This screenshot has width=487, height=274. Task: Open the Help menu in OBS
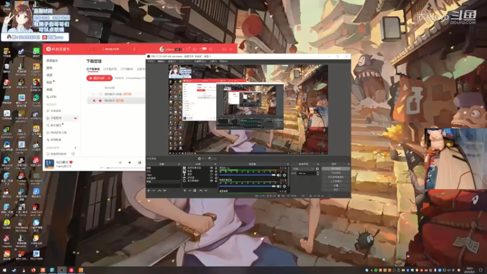pos(223,61)
